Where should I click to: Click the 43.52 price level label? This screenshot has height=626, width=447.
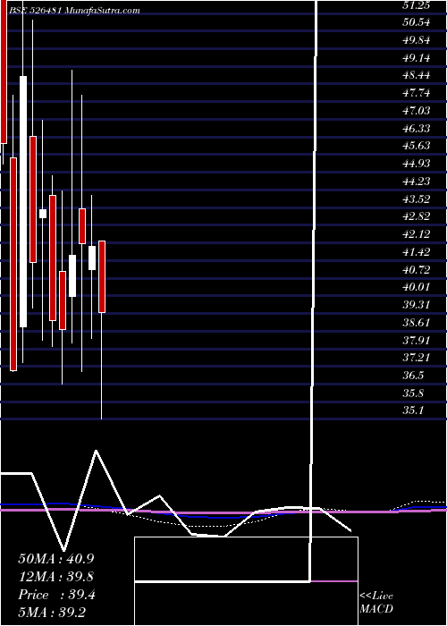pyautogui.click(x=417, y=199)
